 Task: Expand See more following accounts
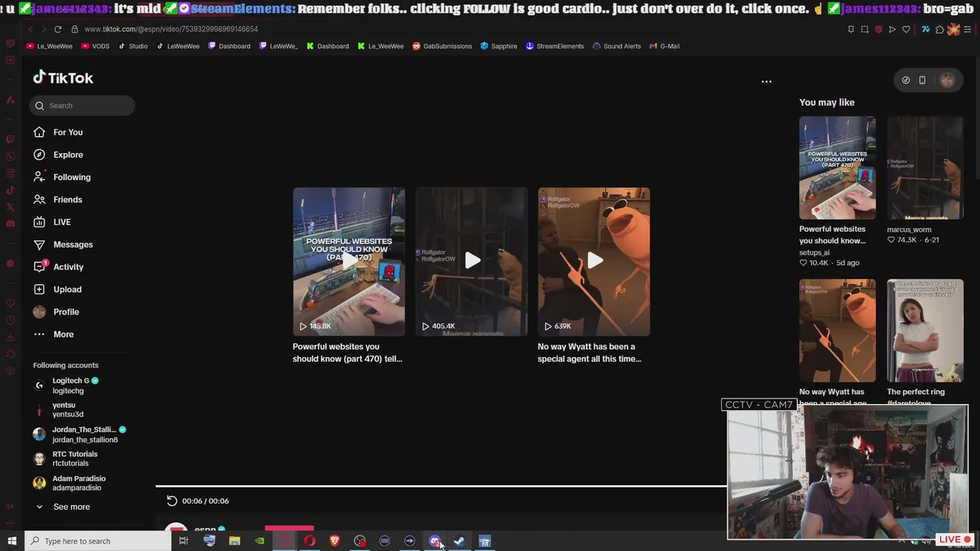62,507
